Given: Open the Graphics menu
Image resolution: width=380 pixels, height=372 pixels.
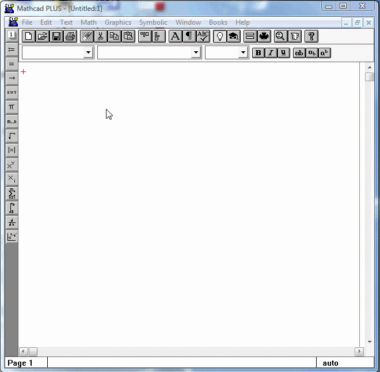Looking at the screenshot, I should click(118, 22).
